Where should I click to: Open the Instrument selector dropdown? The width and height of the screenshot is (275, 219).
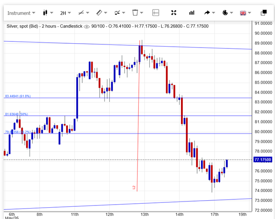(21, 13)
